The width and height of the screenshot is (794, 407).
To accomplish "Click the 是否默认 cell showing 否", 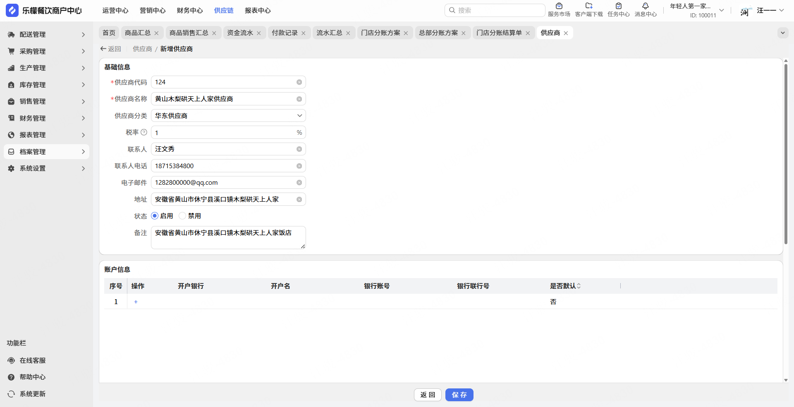I will [x=553, y=302].
